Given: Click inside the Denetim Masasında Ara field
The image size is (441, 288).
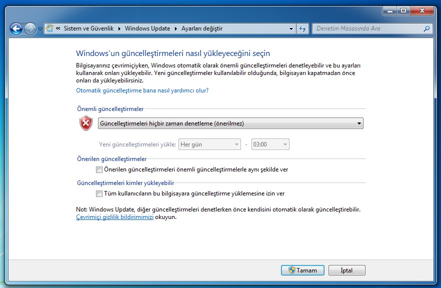Looking at the screenshot, I should [x=367, y=28].
